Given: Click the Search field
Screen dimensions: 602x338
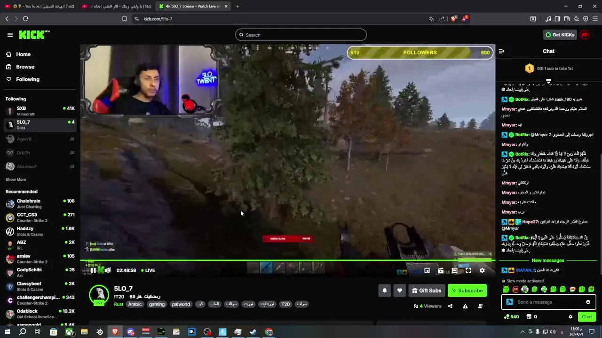Looking at the screenshot, I should click(301, 35).
